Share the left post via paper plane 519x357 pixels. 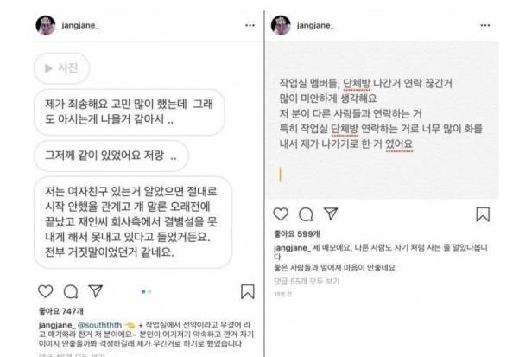[96, 290]
